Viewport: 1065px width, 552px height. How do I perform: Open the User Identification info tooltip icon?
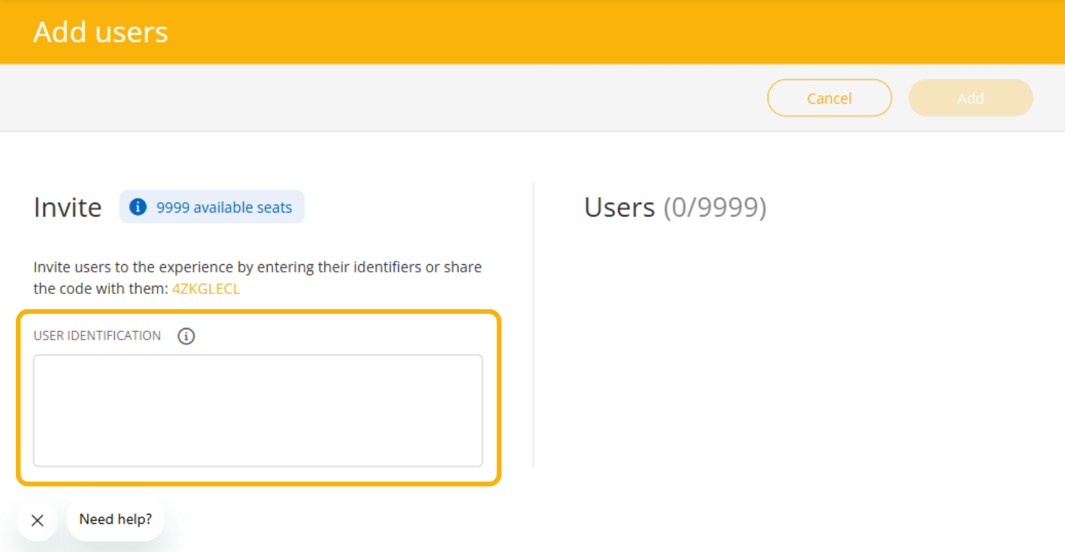(186, 336)
